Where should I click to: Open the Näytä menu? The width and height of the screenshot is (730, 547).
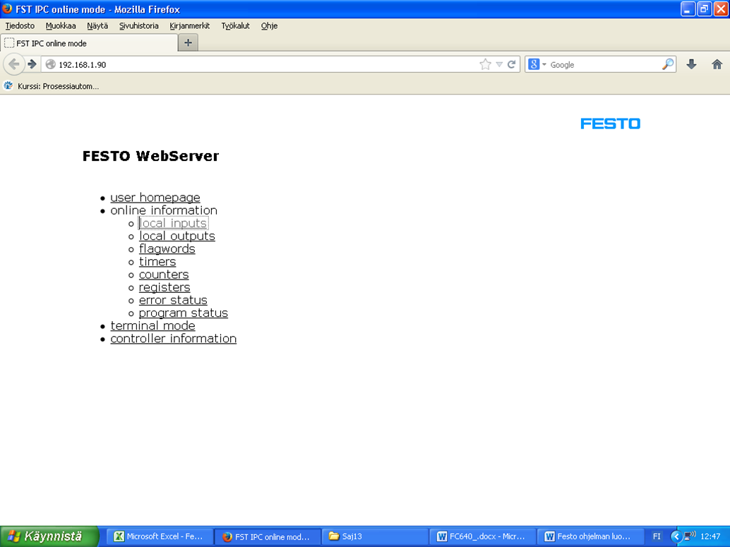point(97,25)
